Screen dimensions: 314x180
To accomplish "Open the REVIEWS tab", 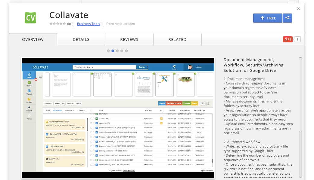I will point(129,40).
